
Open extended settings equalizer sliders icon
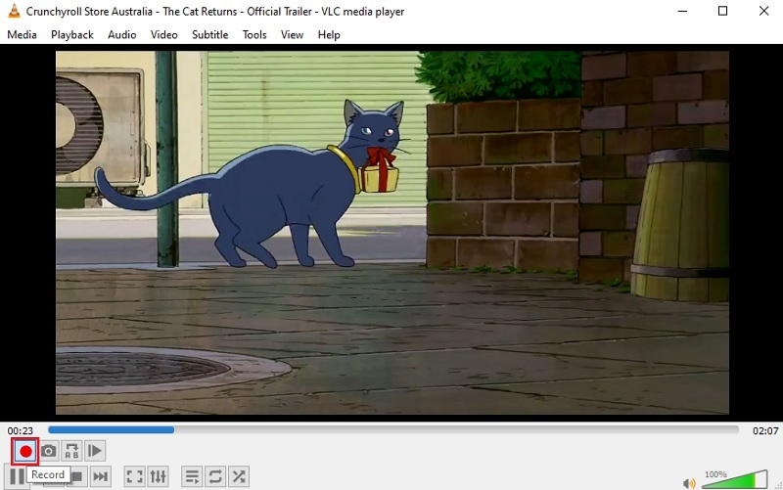click(159, 476)
